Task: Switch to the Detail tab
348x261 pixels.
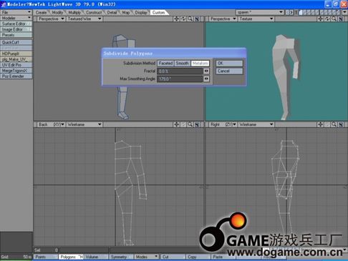Action: pos(112,12)
